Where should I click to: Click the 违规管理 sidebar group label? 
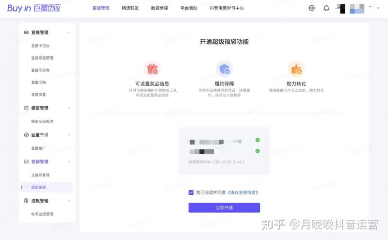click(40, 201)
